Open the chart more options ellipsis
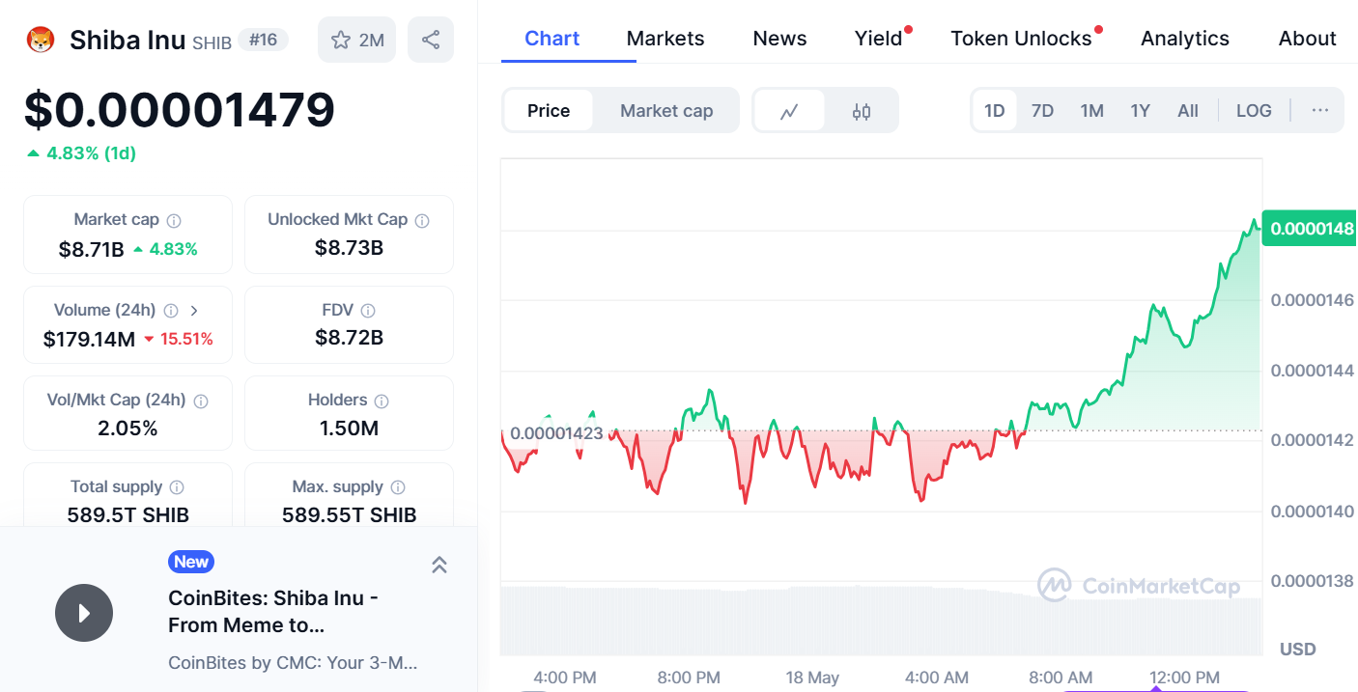1358x692 pixels. click(1320, 110)
